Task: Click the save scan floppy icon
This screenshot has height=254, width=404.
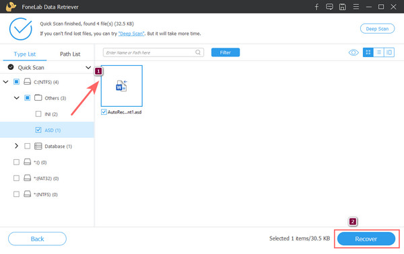Action: tap(343, 7)
